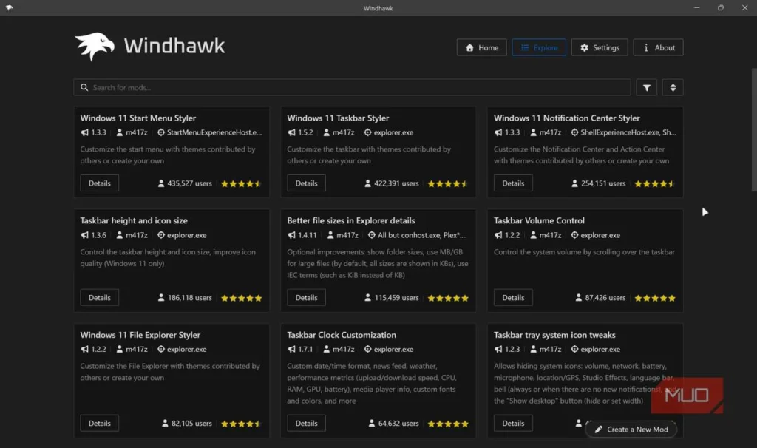This screenshot has width=757, height=448.
Task: Click the users icon next to 435,527 users
Action: coord(160,183)
